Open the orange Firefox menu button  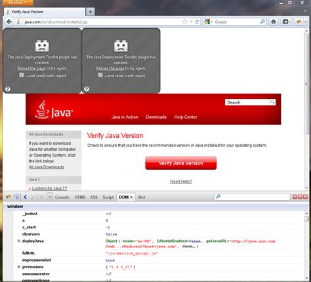[x=18, y=3]
